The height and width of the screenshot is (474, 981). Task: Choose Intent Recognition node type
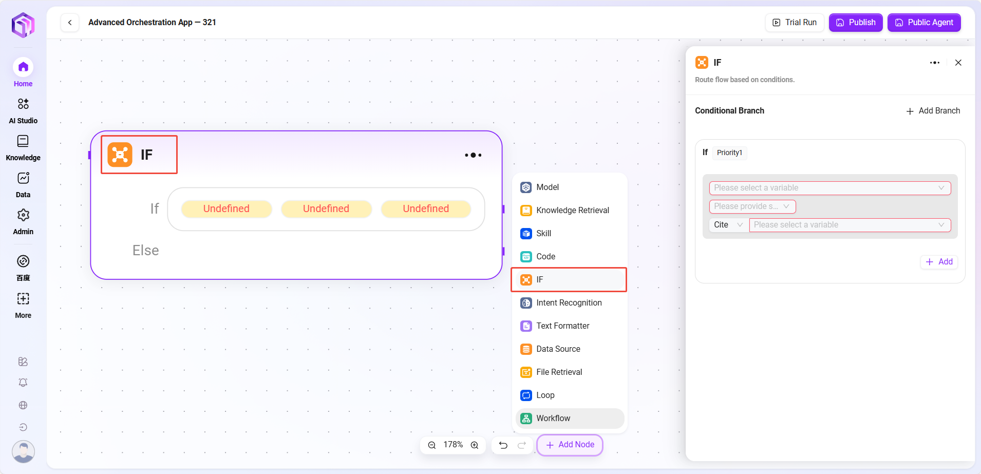(x=569, y=303)
